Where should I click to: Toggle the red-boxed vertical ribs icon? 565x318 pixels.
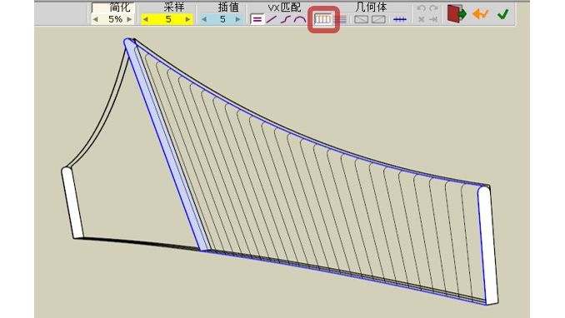pyautogui.click(x=322, y=19)
